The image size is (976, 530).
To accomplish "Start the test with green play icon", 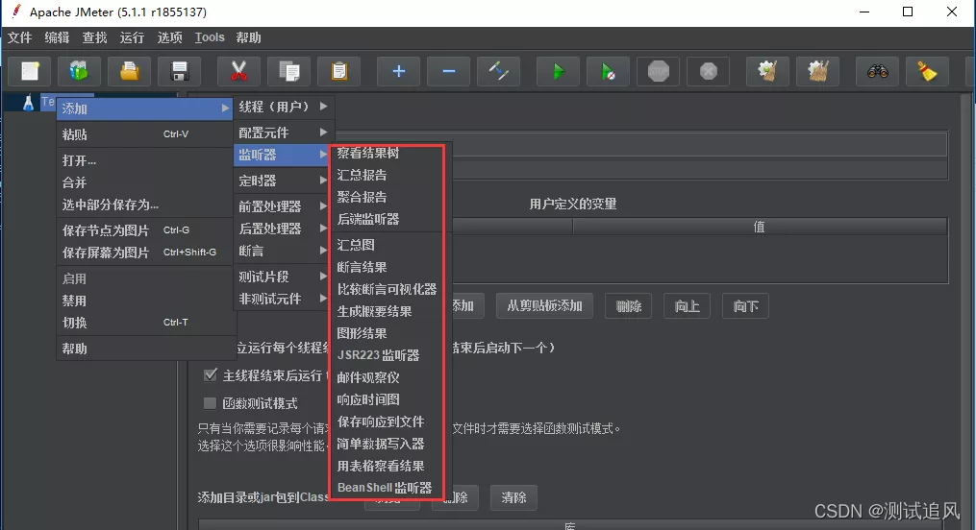I will (558, 71).
